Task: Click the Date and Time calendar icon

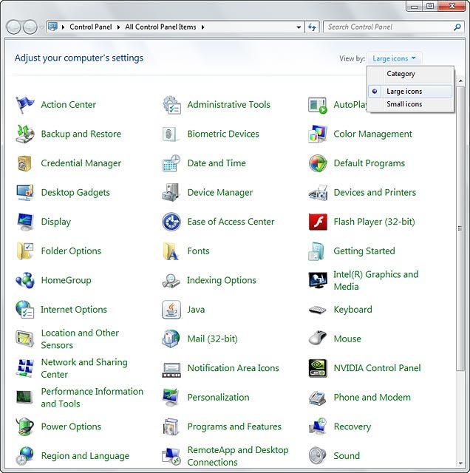Action: [171, 163]
